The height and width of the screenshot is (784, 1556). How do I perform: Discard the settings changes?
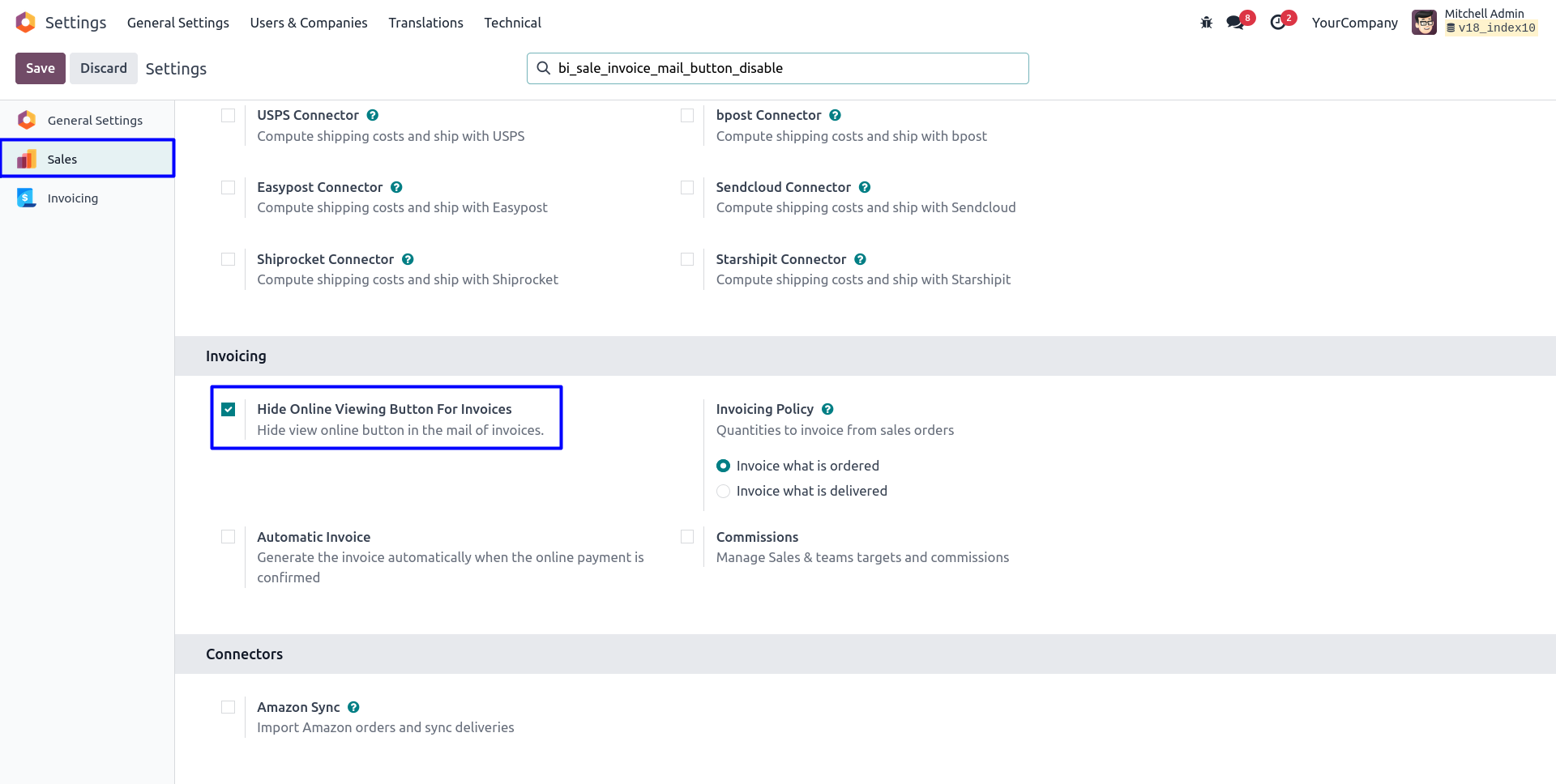click(103, 69)
